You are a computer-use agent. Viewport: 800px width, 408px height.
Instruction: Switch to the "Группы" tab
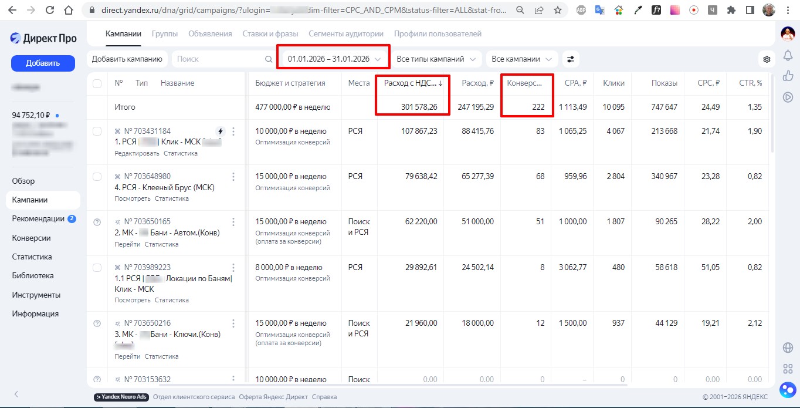point(165,34)
